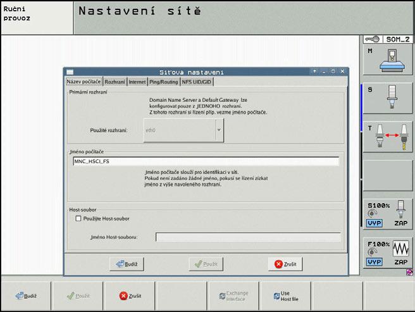The height and width of the screenshot is (312, 415).
Task: Enable the Použijte Host-soubor checkbox
Action: [78, 218]
